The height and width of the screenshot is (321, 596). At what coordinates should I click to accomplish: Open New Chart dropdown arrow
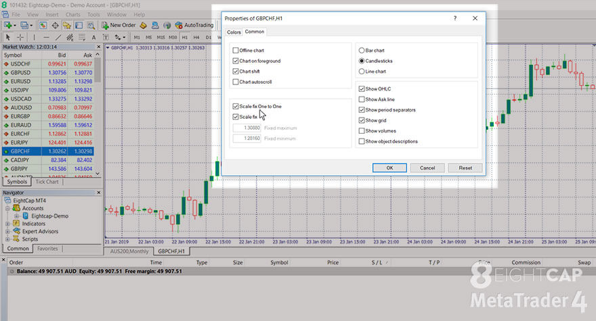click(15, 26)
